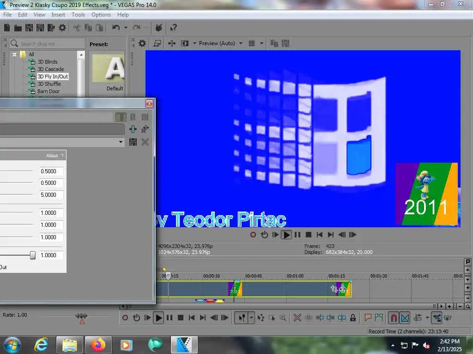Click the Render As toolbar icon
The image size is (473, 354).
point(51,28)
